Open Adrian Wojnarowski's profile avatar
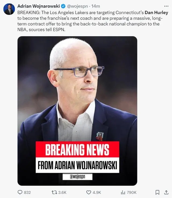The width and height of the screenshot is (172, 198). tap(9, 9)
